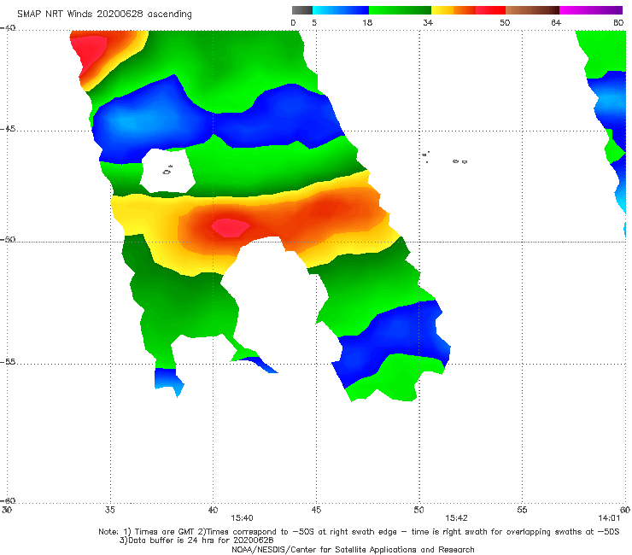Image resolution: width=632 pixels, height=555 pixels.
Task: Click the blue segment of the color bar
Action: tap(341, 10)
